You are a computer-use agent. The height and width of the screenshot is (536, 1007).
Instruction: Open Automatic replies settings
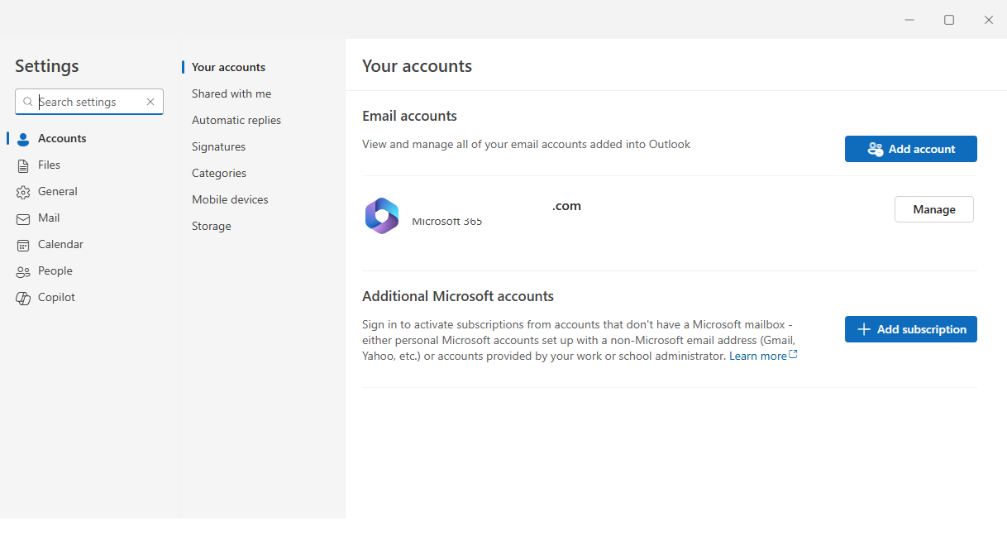point(236,120)
